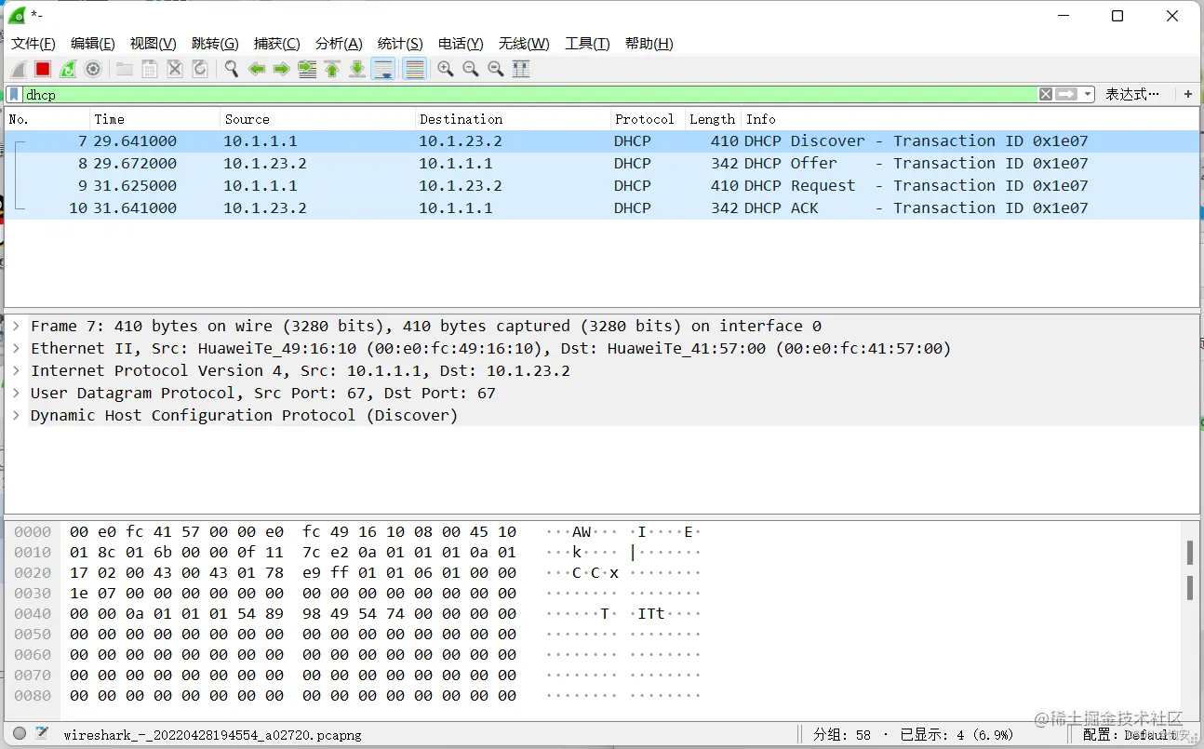Jump to the first packet icon

331,69
